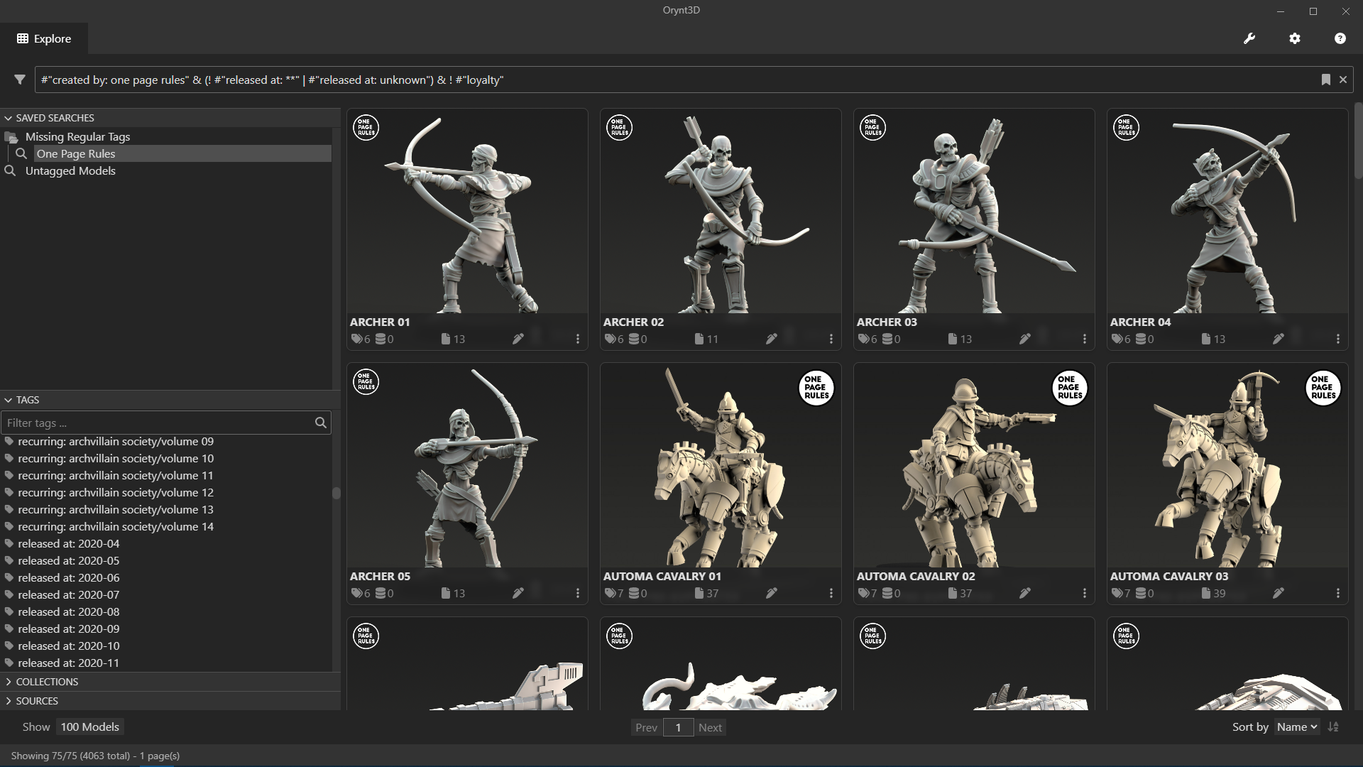
Task: Open the Show 100 Models selector
Action: (89, 727)
